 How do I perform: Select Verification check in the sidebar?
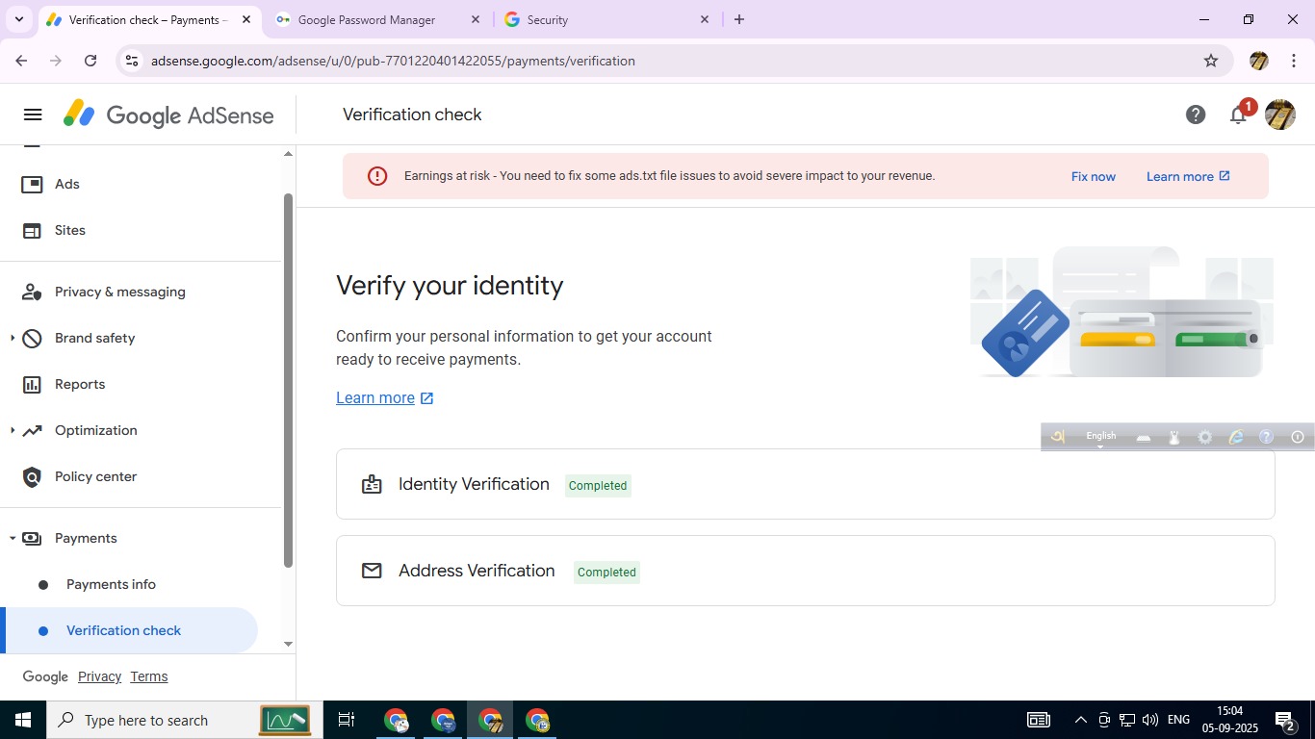tap(129, 630)
